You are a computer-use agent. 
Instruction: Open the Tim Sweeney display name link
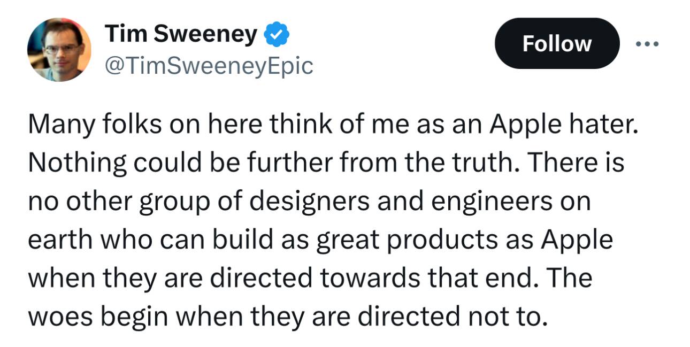pos(181,35)
